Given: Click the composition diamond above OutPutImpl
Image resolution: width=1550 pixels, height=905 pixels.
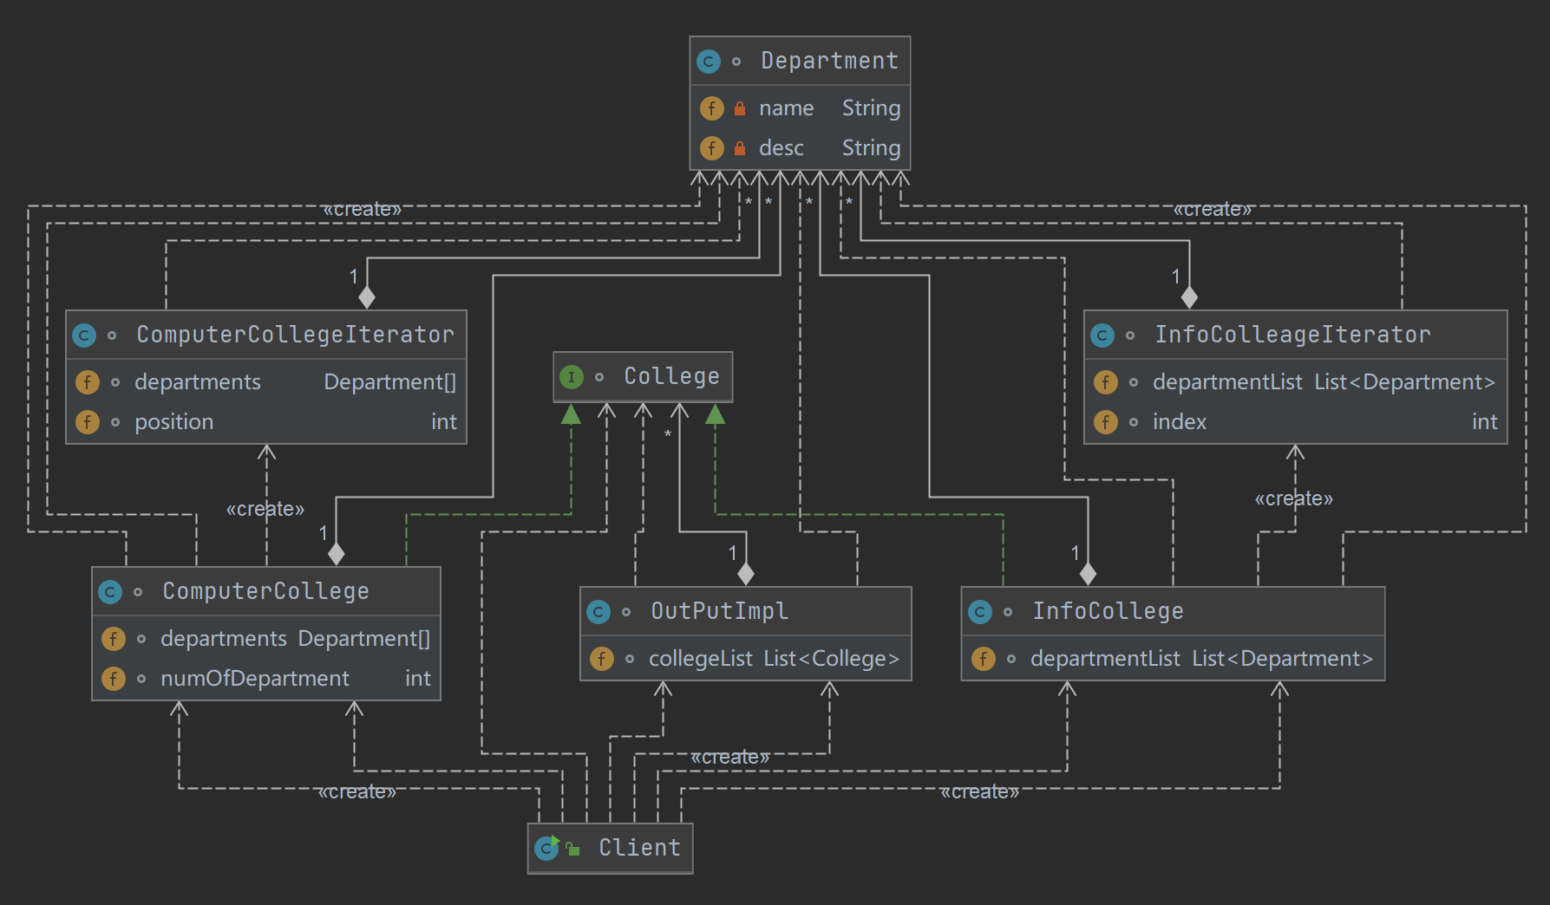Looking at the screenshot, I should tap(745, 573).
